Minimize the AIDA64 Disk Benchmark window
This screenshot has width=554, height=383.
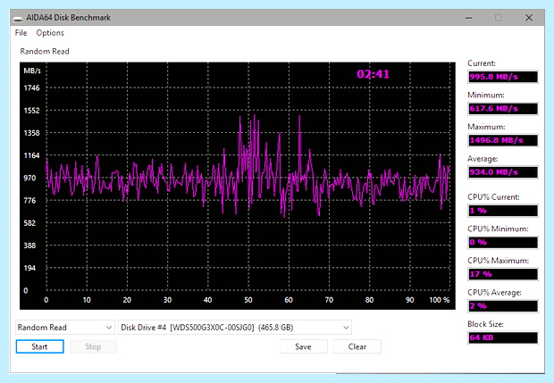coord(469,18)
